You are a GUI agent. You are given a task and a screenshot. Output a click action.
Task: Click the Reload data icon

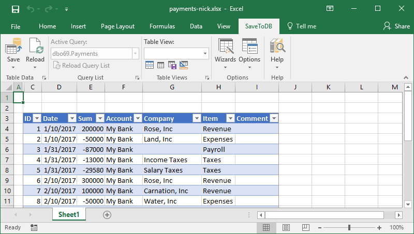click(x=35, y=46)
